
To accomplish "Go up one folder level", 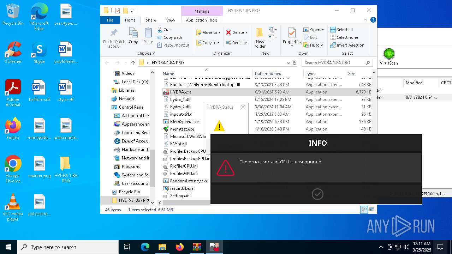I will [x=133, y=63].
